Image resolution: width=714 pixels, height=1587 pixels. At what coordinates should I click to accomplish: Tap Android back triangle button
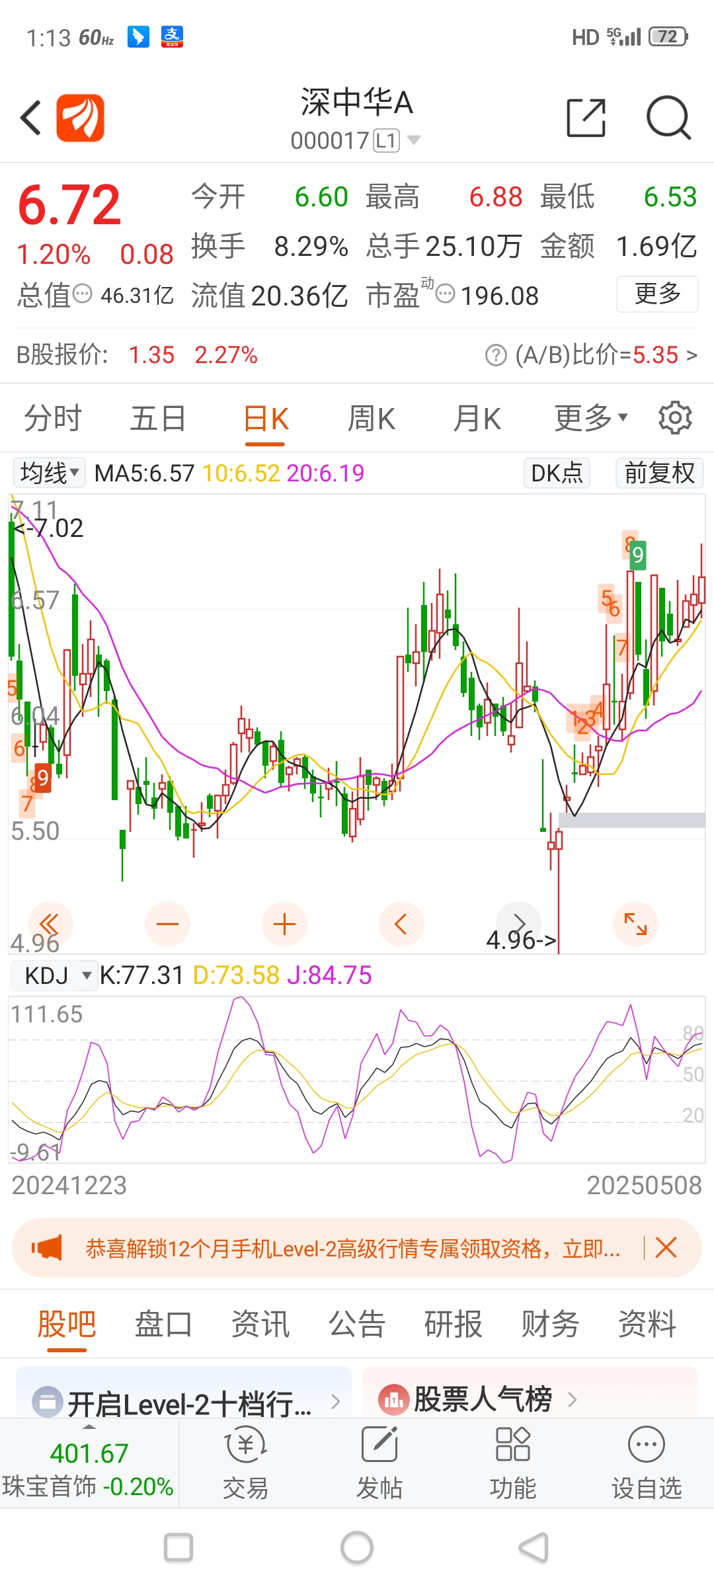point(534,1547)
